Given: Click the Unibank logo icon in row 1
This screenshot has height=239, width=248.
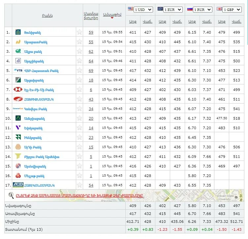Looking at the screenshot, I should pos(18,32).
